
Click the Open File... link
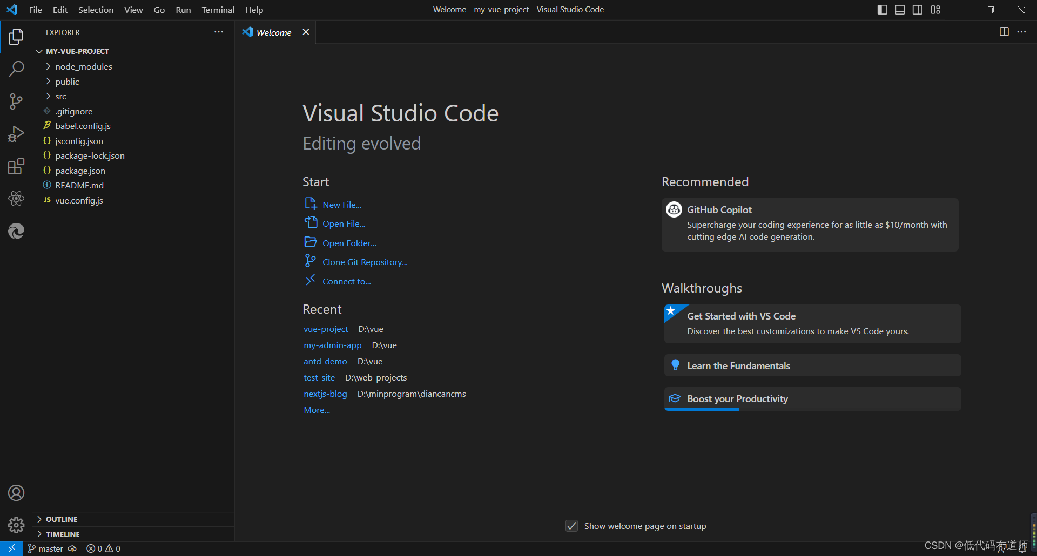[x=344, y=223]
